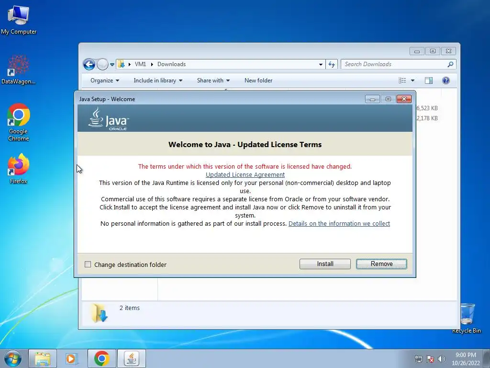This screenshot has width=490, height=368.
Task: Click 6,523 KB file size text
Action: pos(427,108)
